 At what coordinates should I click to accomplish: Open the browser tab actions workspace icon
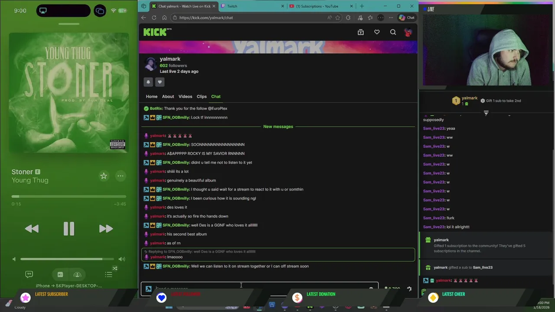tap(144, 6)
